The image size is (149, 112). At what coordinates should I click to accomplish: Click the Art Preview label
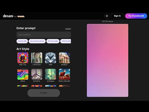[x=108, y=22]
